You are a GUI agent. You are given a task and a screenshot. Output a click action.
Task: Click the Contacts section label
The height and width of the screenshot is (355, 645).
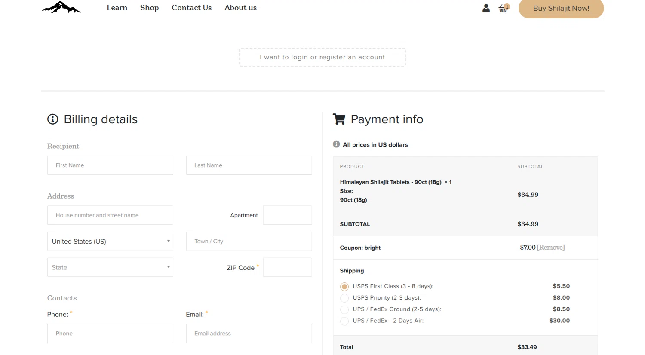(62, 298)
